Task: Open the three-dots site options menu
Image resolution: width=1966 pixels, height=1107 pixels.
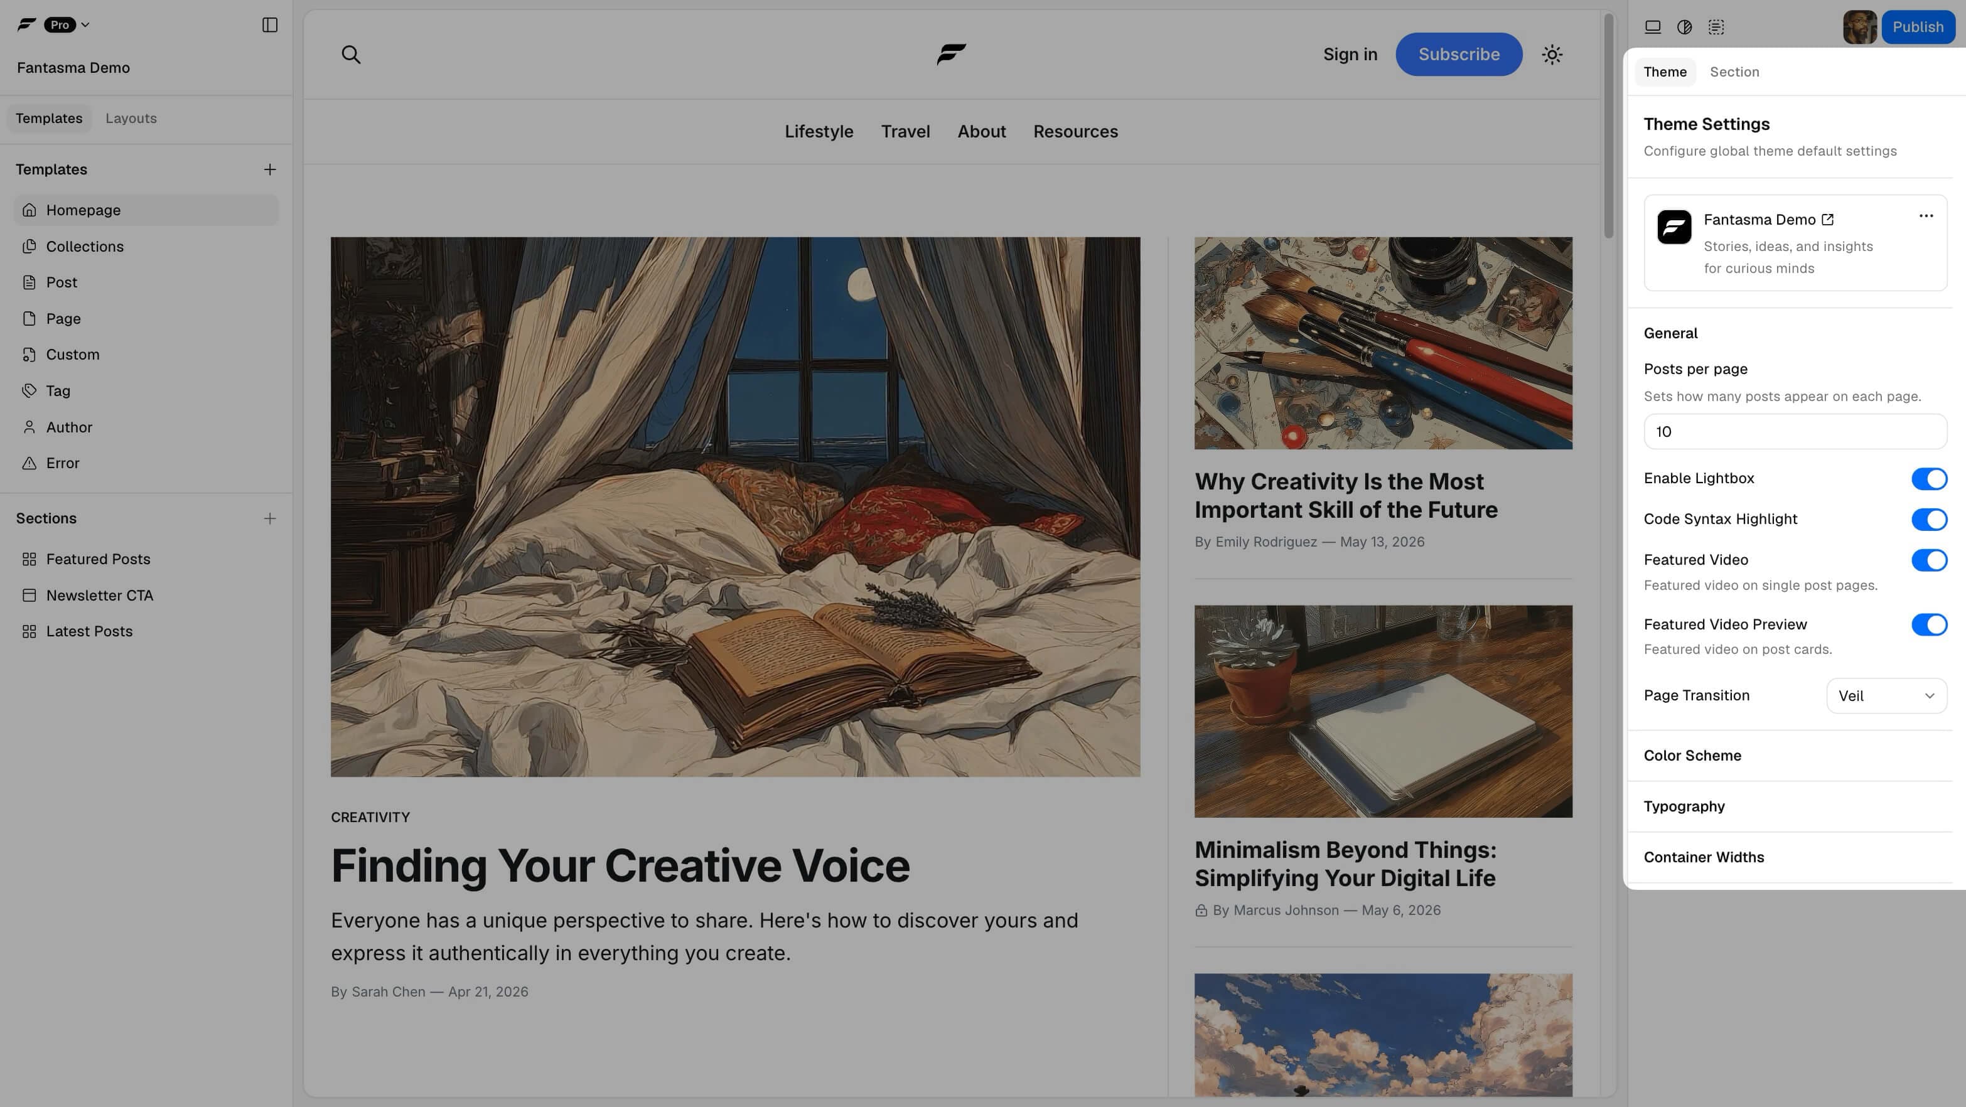Action: 1926,216
